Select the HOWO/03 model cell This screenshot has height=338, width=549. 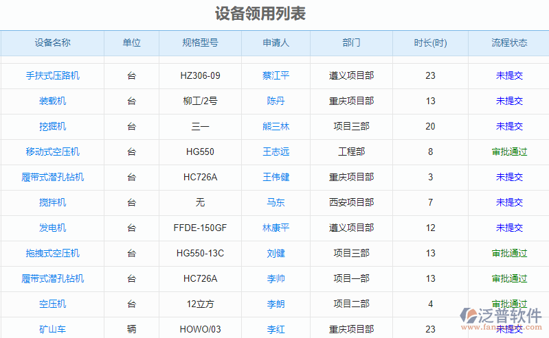pyautogui.click(x=200, y=329)
